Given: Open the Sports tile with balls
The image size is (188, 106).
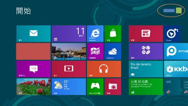Looking at the screenshot, I should pyautogui.click(x=146, y=51).
